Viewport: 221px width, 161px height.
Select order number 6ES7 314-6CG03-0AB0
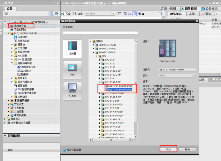[120, 86]
